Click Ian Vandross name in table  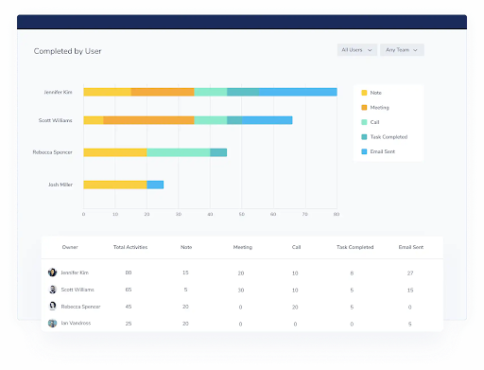pos(76,323)
